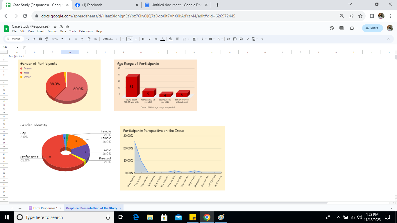Click the Increase decimal places icon
Image resolution: width=397 pixels, height=223 pixels.
tap(89, 39)
